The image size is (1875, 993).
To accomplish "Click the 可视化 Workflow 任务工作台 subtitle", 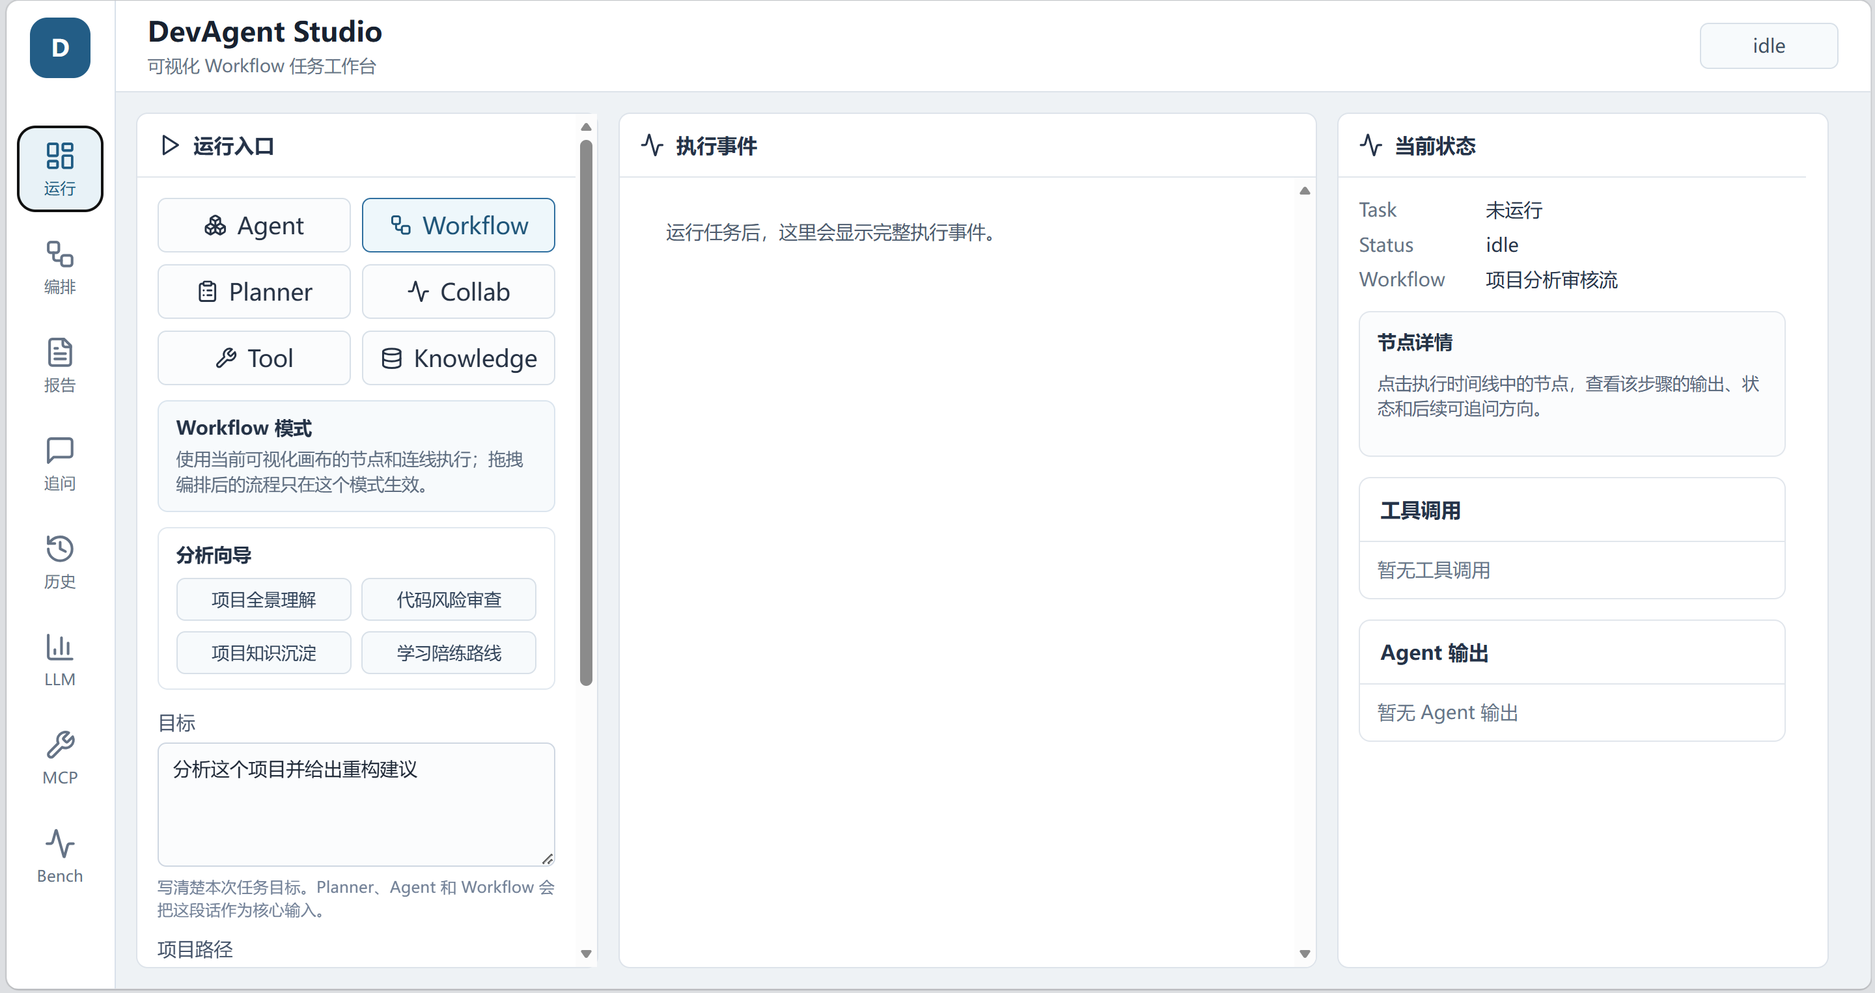I will click(x=262, y=66).
